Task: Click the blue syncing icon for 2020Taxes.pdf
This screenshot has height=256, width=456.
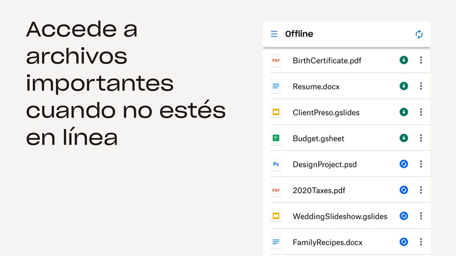Action: click(404, 190)
